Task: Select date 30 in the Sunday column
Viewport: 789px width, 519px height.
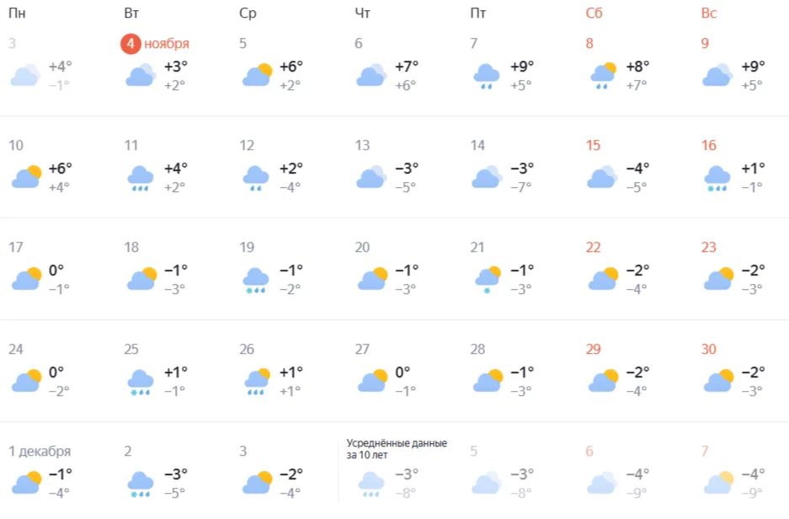Action: pos(709,349)
